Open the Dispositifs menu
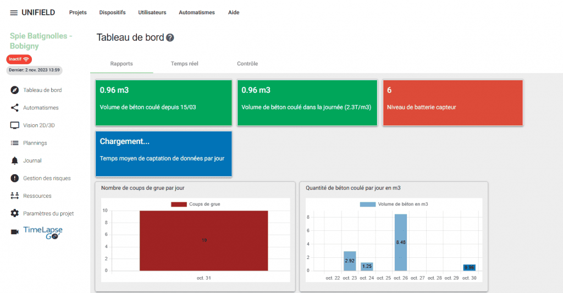The height and width of the screenshot is (293, 563). (x=112, y=13)
